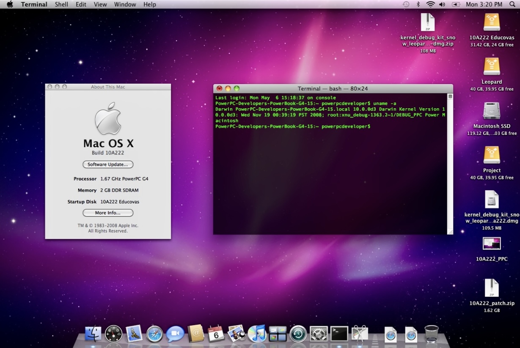
Task: Open System Preferences gear in Dock
Action: [x=319, y=334]
